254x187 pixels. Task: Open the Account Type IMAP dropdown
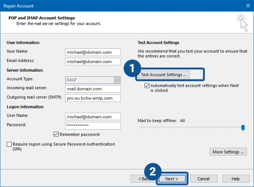[x=93, y=80]
